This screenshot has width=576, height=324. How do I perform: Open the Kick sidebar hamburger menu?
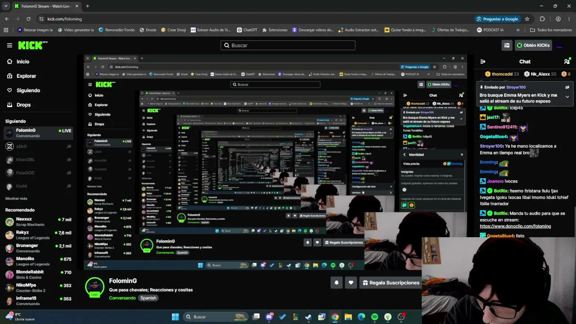[x=9, y=45]
